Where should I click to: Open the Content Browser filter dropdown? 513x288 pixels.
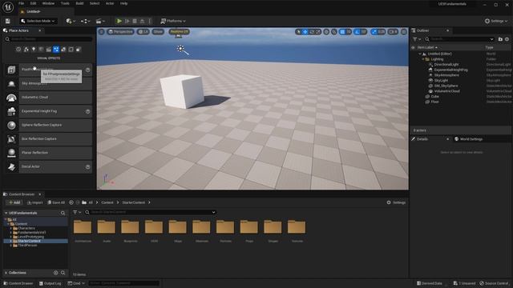tap(77, 212)
